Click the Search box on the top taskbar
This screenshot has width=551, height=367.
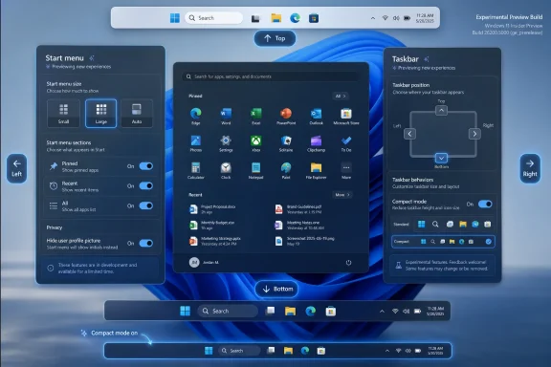tap(213, 18)
